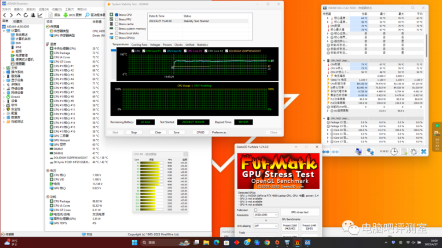Click the Clear button in stability test
This screenshot has width=442, height=248.
[x=158, y=132]
